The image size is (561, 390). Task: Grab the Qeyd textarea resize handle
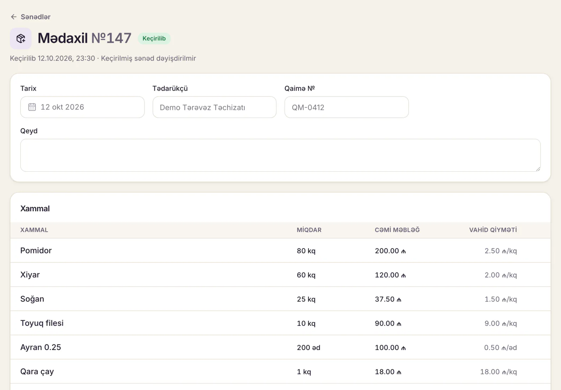[538, 169]
